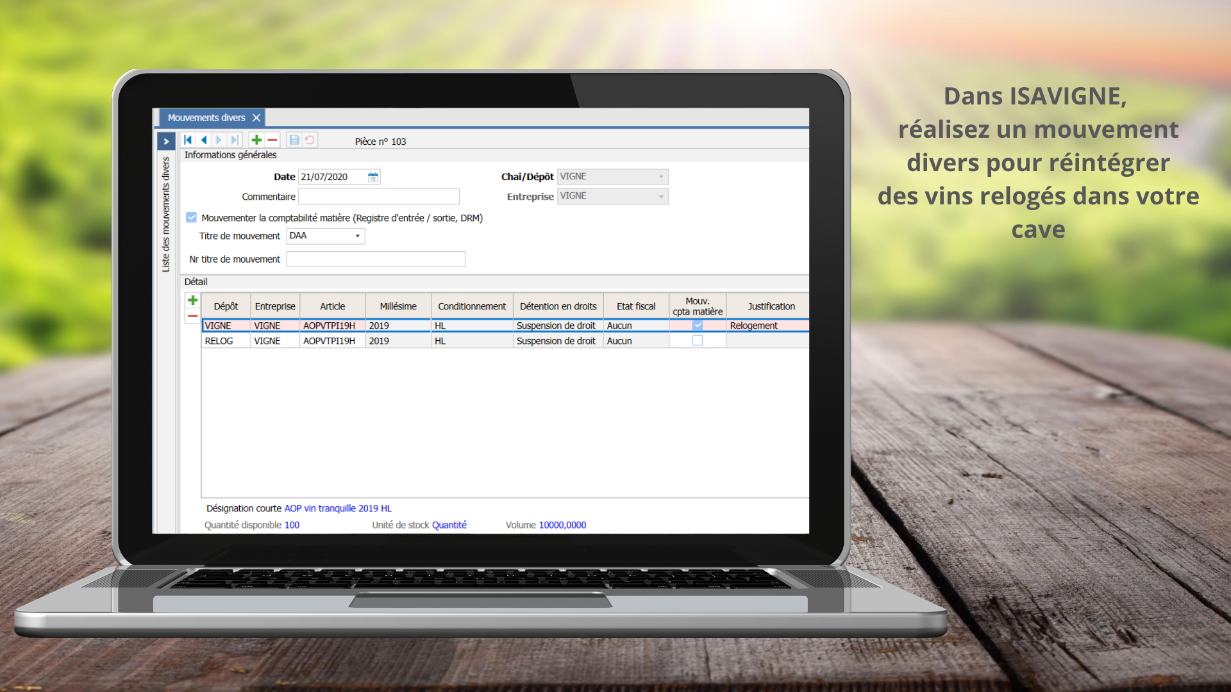Viewport: 1231px width, 692px height.
Task: Click the Nr titre de mouvement field
Action: [x=376, y=259]
